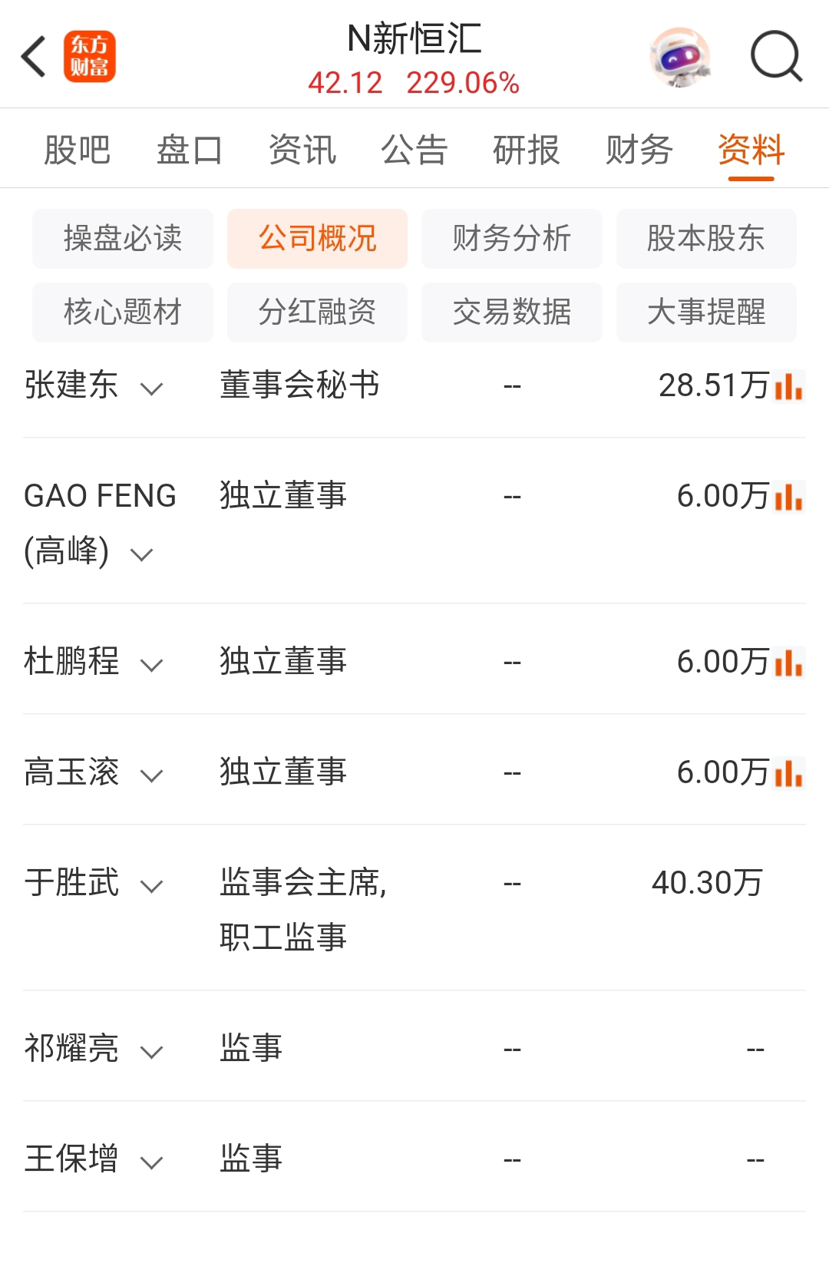
Task: Tap the back arrow icon
Action: [34, 56]
